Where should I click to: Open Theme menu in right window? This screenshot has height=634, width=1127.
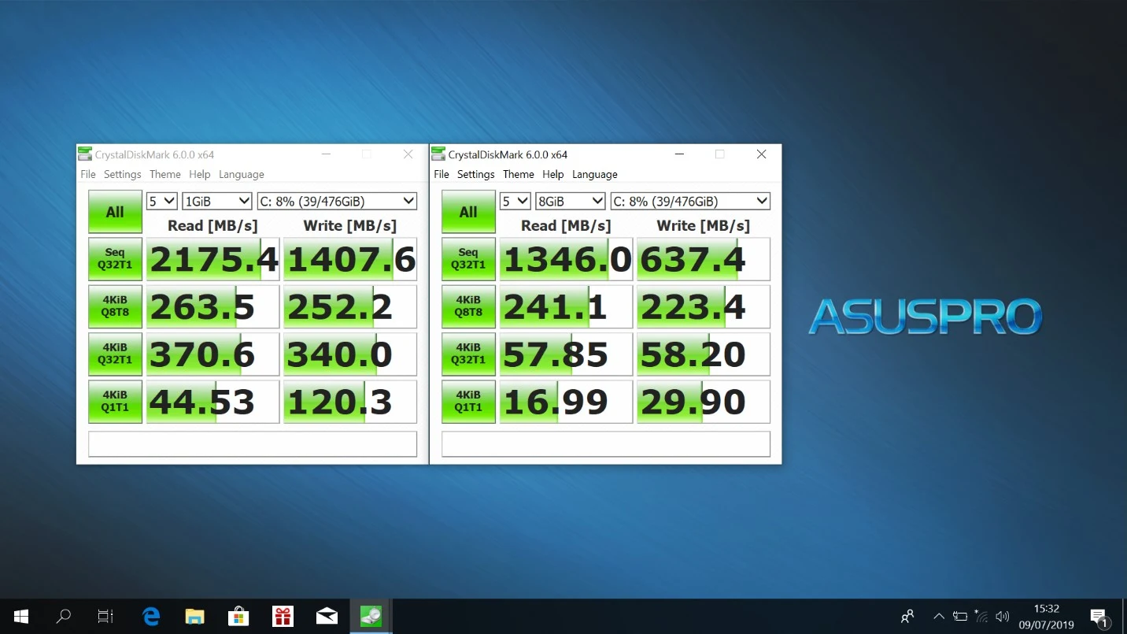coord(519,174)
